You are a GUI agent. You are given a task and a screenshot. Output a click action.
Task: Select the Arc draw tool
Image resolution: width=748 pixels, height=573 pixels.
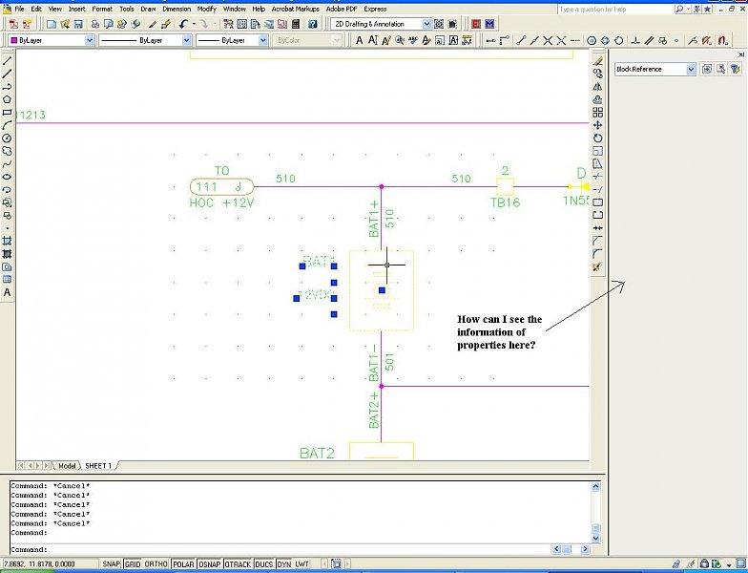(7, 125)
